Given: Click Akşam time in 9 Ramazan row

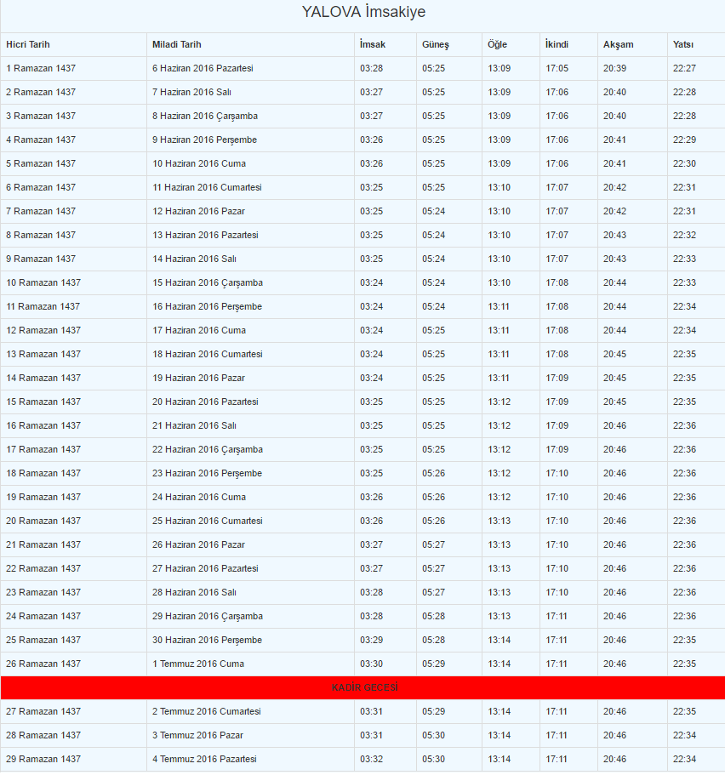Looking at the screenshot, I should pos(614,259).
